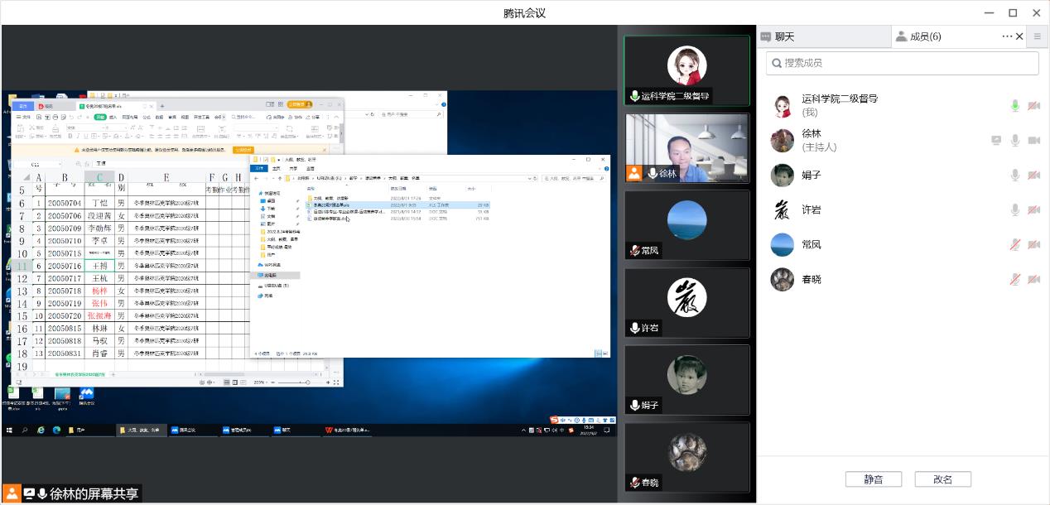Click 徐林's avatar in the member list

coord(782,141)
